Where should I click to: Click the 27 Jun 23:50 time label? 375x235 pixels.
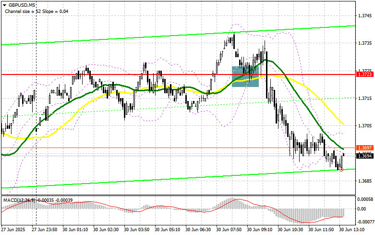pyautogui.click(x=45, y=230)
